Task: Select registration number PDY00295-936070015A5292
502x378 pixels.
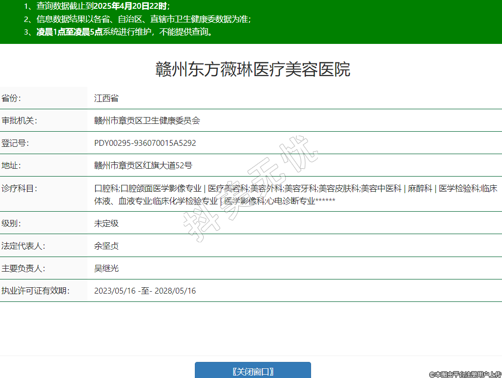Action: (x=145, y=143)
